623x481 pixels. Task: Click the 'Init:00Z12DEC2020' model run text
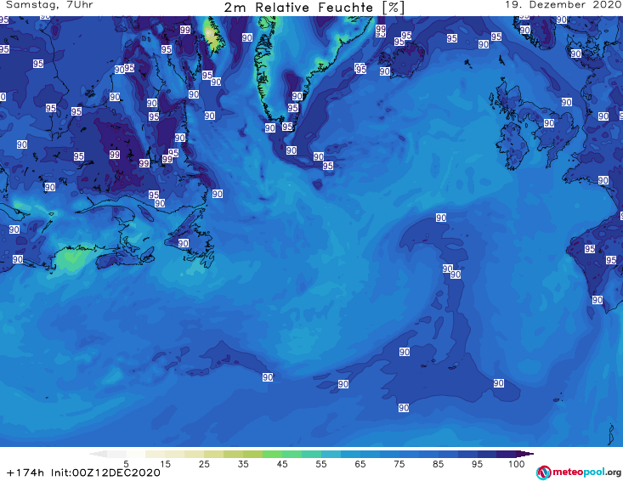click(x=105, y=473)
